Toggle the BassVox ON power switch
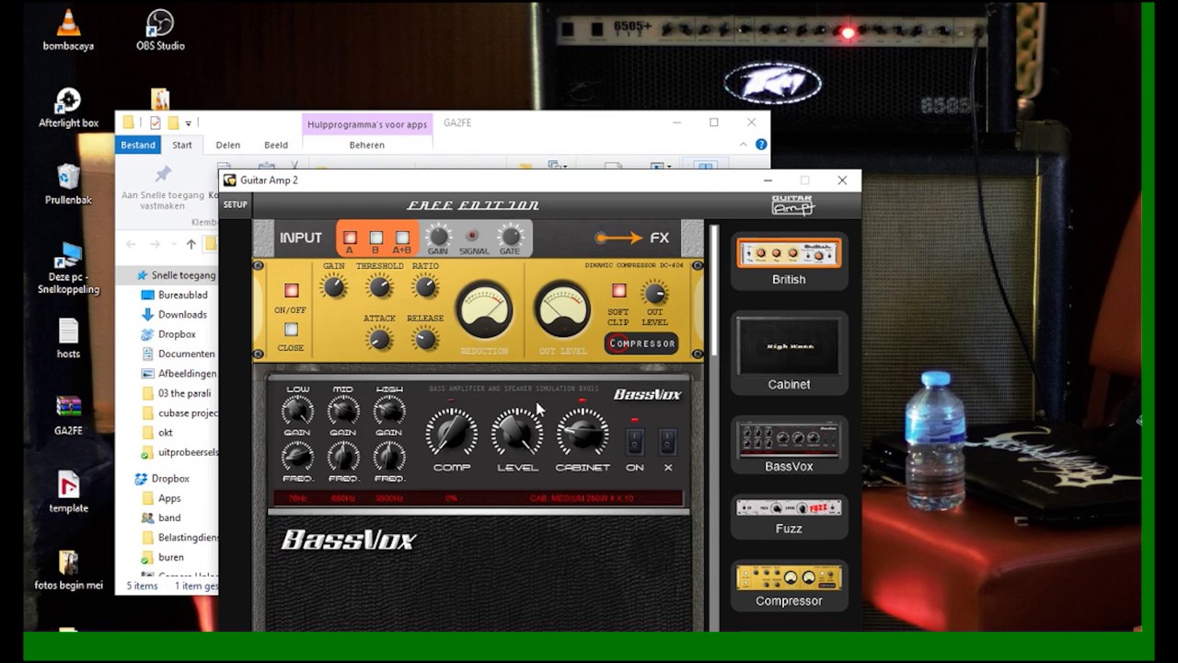Image resolution: width=1178 pixels, height=663 pixels. coord(634,441)
